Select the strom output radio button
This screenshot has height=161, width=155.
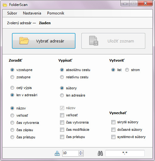point(127,70)
